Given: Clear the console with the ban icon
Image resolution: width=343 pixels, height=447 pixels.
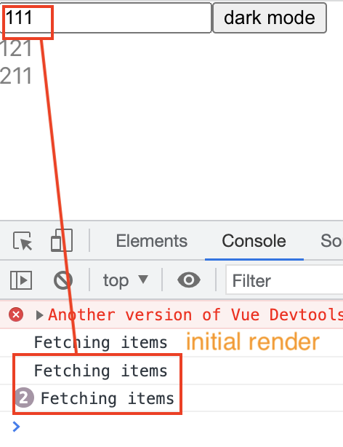Looking at the screenshot, I should point(63,280).
